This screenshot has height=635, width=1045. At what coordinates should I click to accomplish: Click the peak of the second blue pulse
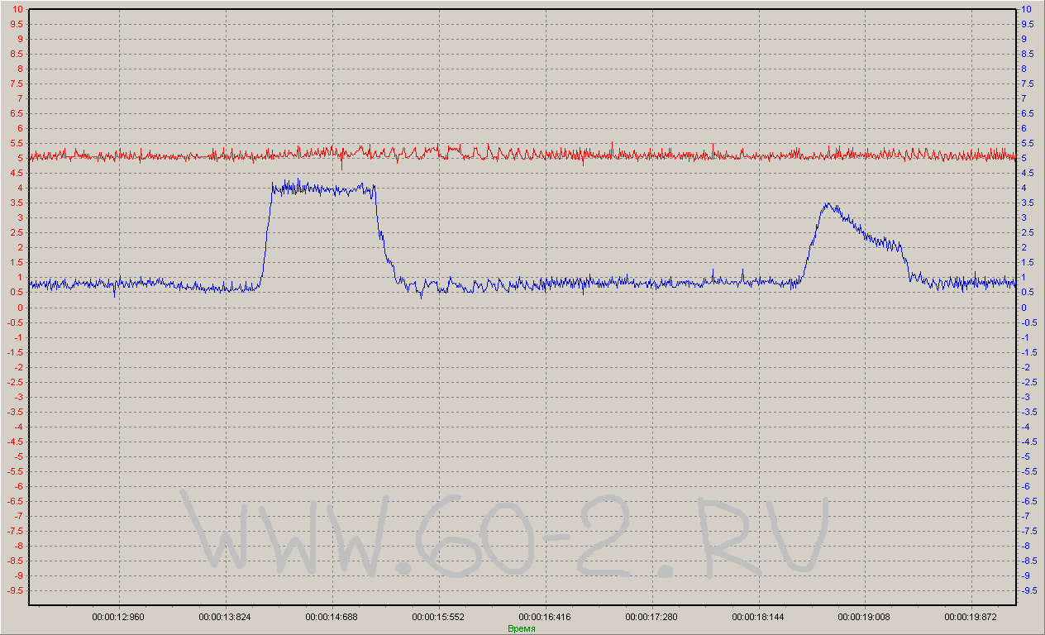click(829, 205)
